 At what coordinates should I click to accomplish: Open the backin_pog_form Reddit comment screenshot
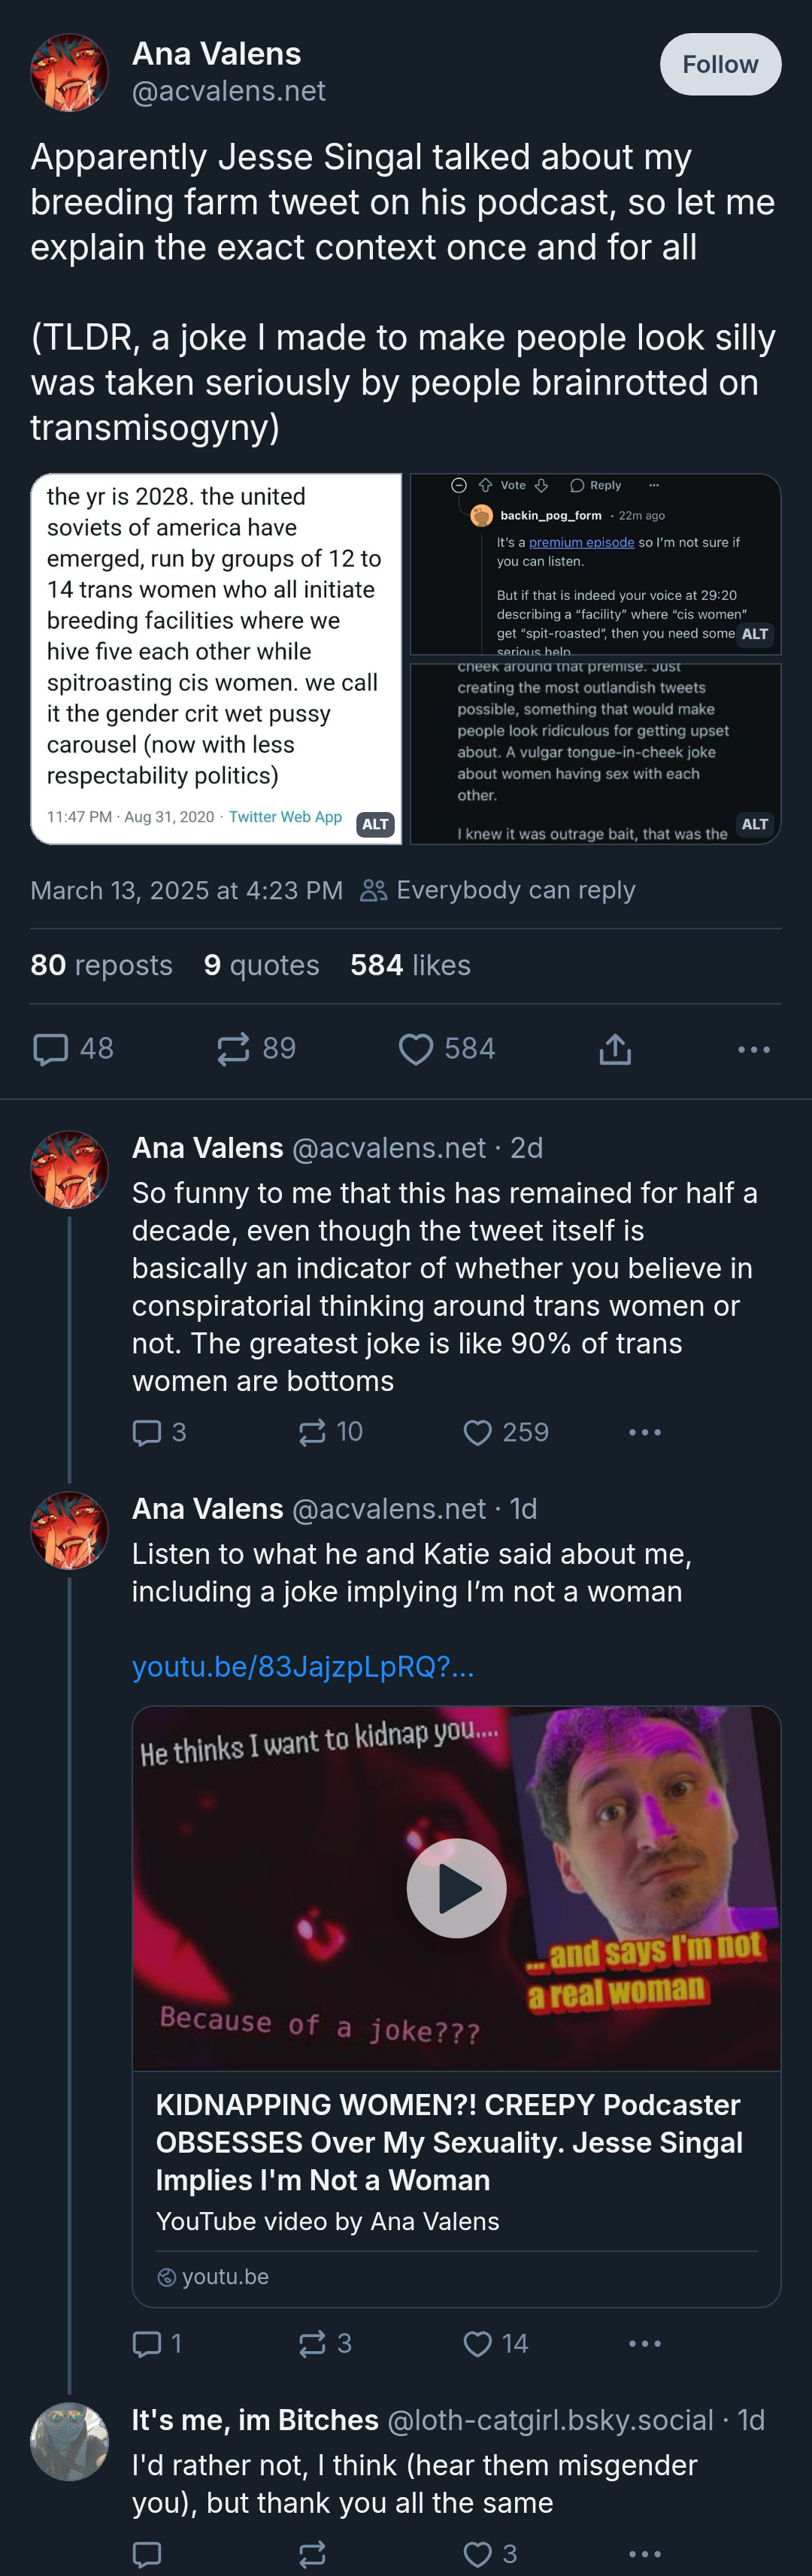tap(595, 564)
